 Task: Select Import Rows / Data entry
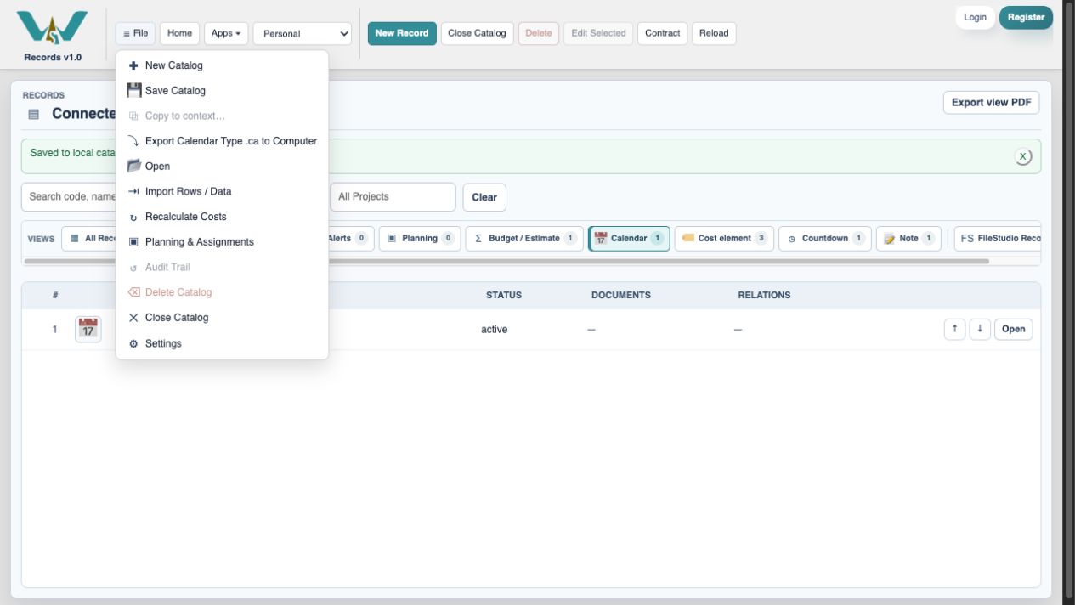pyautogui.click(x=222, y=191)
